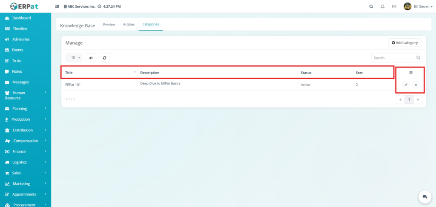Click the search magnifier in top bar

(x=371, y=6)
